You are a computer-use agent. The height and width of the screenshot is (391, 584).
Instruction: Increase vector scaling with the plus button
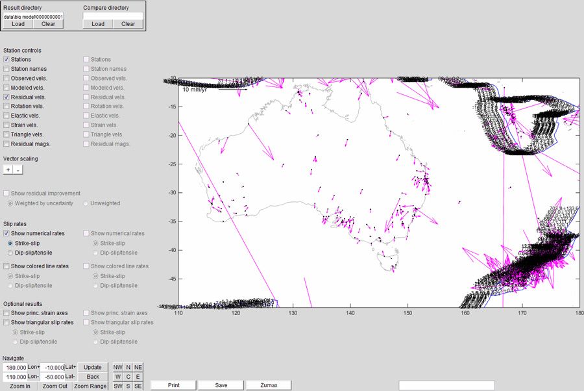coord(8,170)
